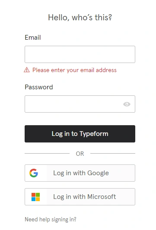
Task: Click the blue square of the Microsoft logo
Action: (x=34, y=199)
